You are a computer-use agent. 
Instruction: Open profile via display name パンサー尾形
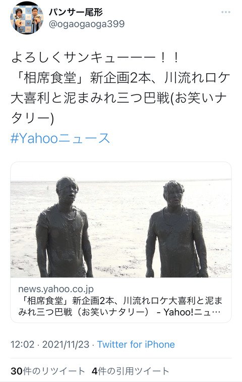click(x=76, y=12)
